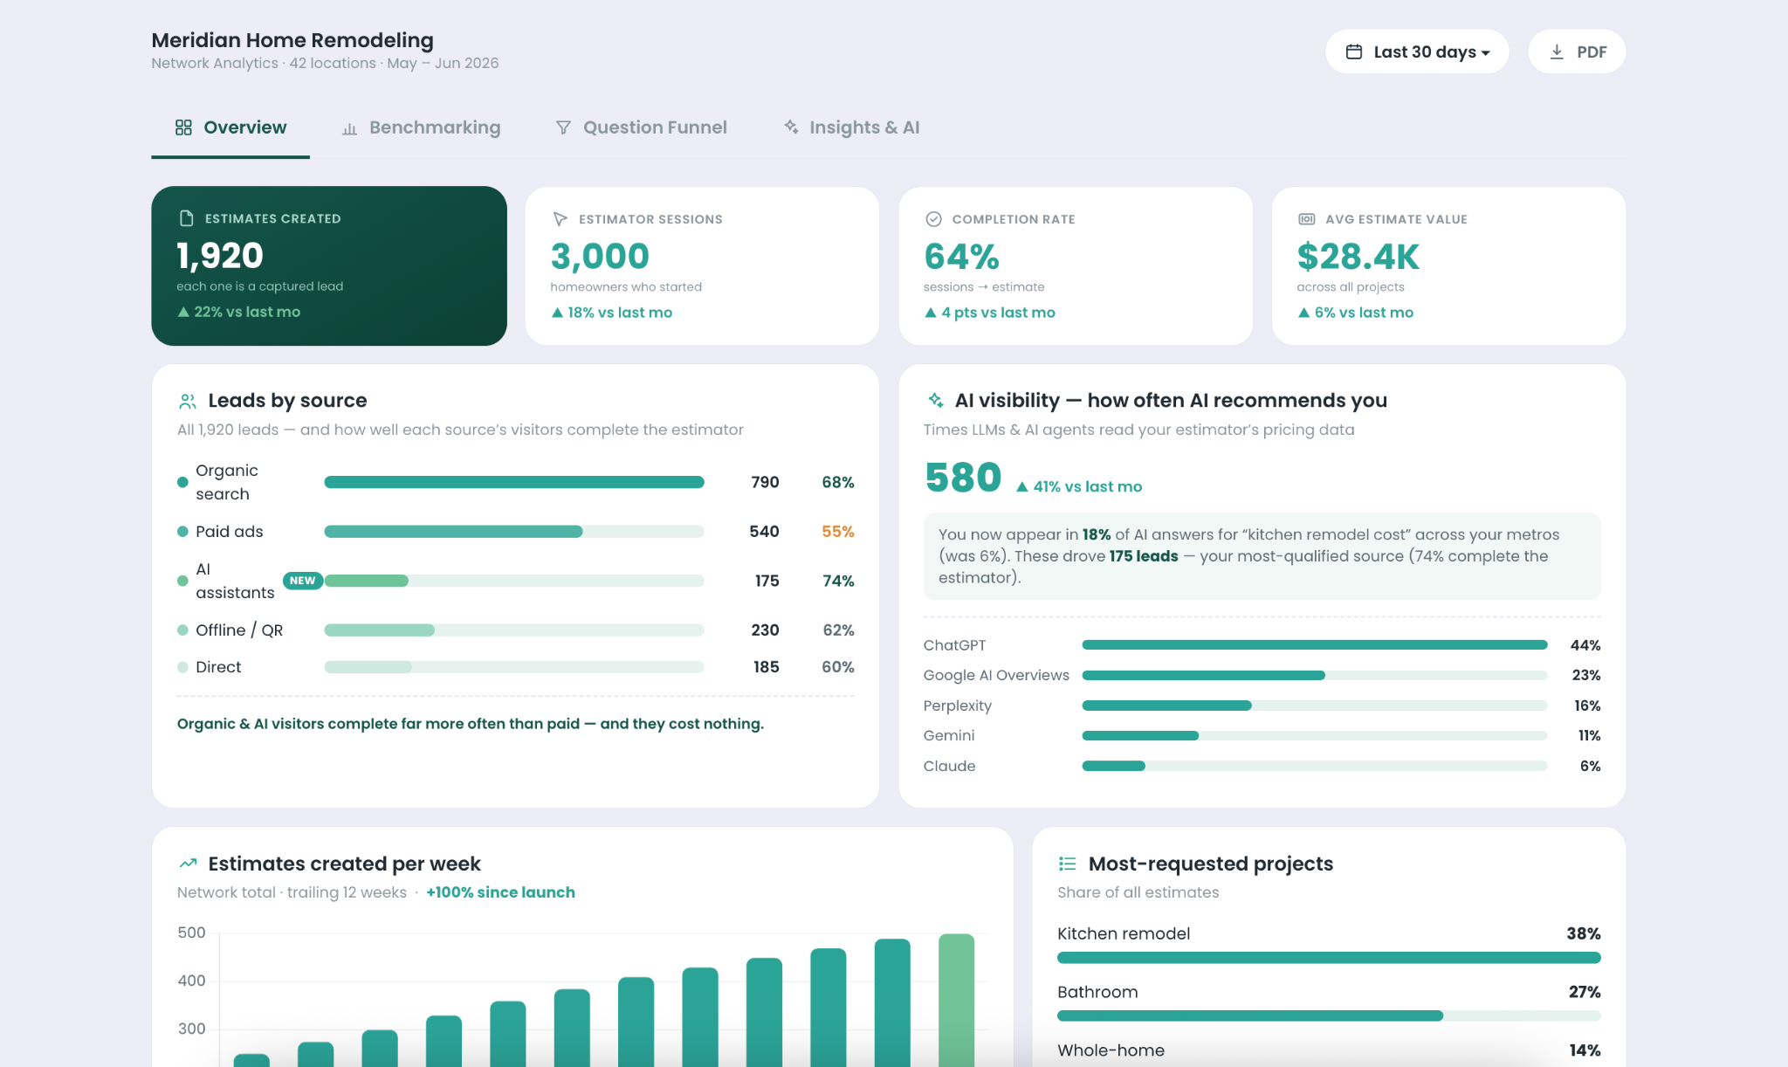Click the Gemini 11% share bar
Image resolution: width=1788 pixels, height=1067 pixels.
(1315, 735)
